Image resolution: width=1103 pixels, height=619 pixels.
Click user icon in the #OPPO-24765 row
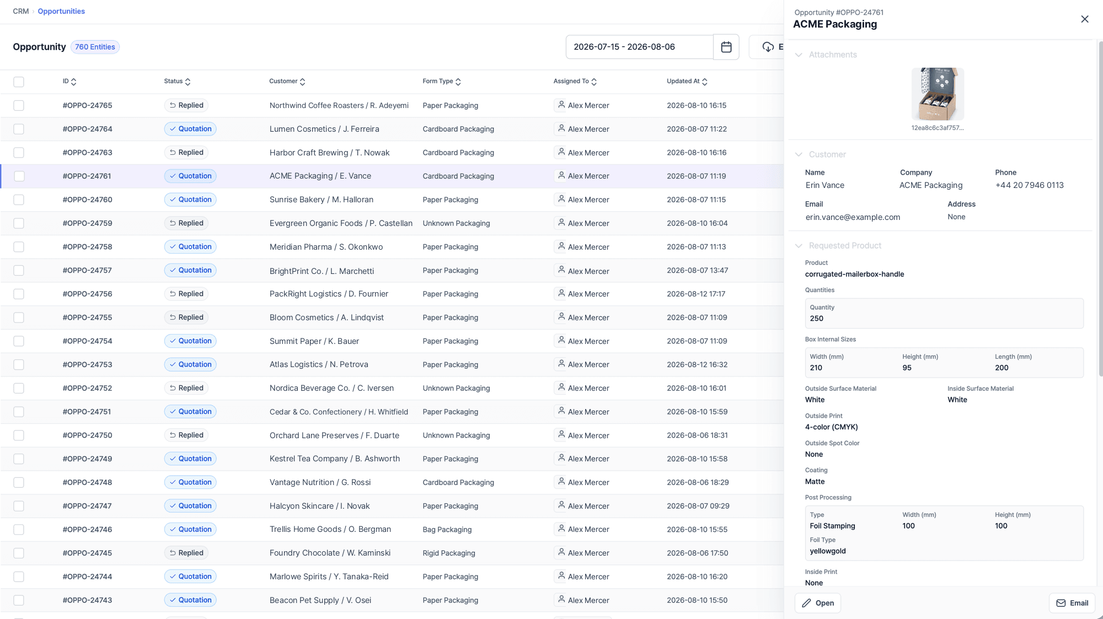tap(561, 105)
